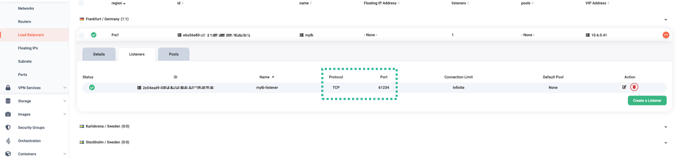Open the mylb row actions menu button
The image size is (680, 159).
pyautogui.click(x=666, y=35)
